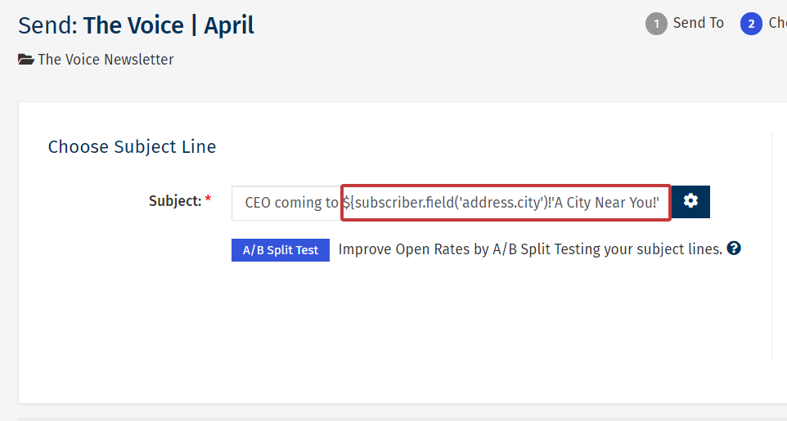This screenshot has width=787, height=421.
Task: Click the "Send:" prefix in the page title
Action: pos(47,25)
